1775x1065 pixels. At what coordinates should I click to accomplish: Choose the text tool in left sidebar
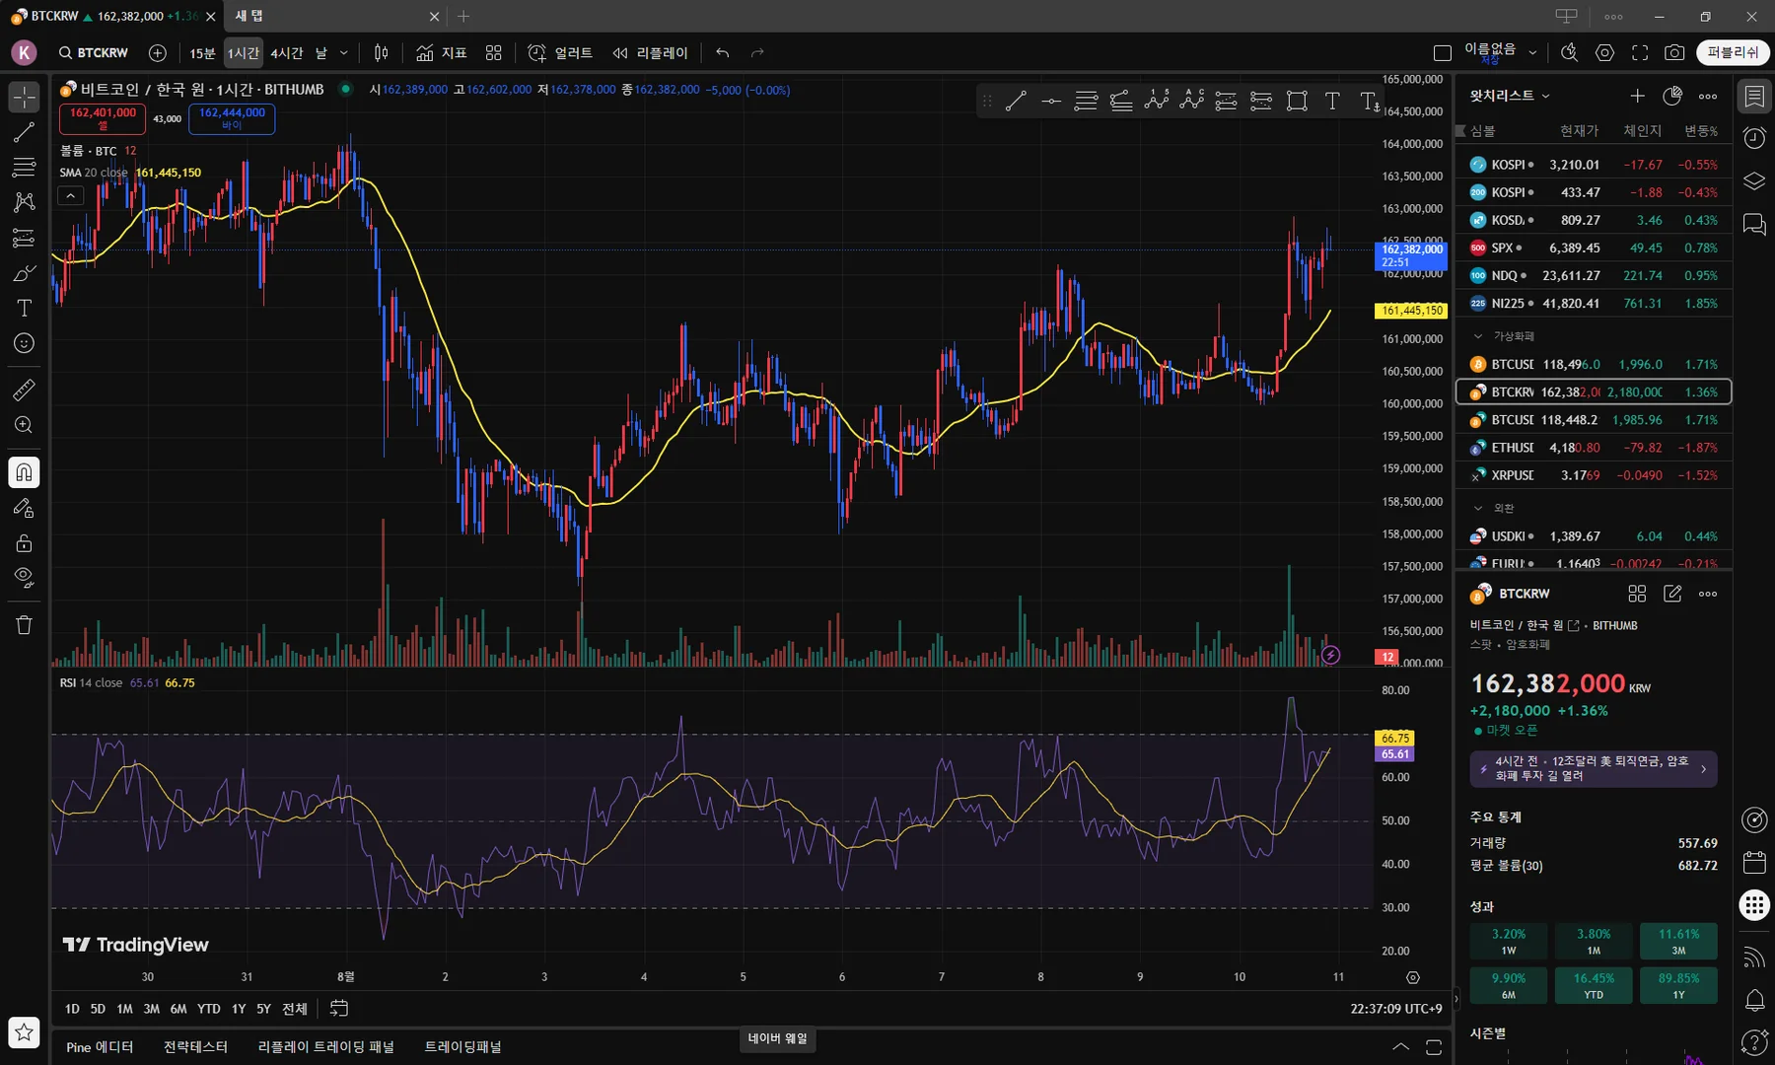[24, 309]
